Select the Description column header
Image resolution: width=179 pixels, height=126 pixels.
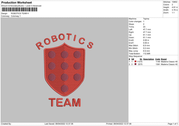point(149,59)
